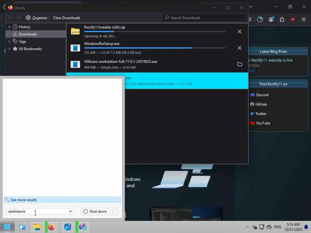
Task: Open the YouTube link
Action: pyautogui.click(x=260, y=123)
